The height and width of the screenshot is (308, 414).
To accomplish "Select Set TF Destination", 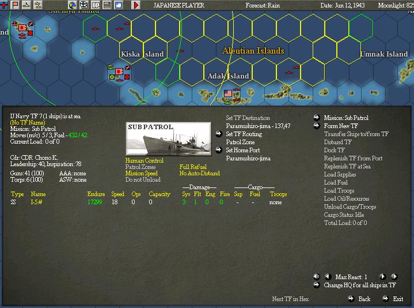I will [x=248, y=118].
